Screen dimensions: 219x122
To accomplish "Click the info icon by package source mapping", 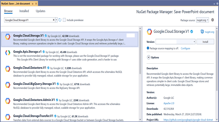I will click(148, 48).
